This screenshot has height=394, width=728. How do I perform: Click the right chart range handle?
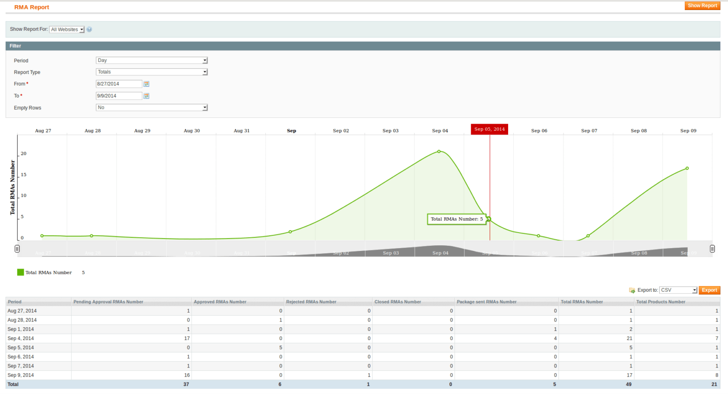pos(712,249)
